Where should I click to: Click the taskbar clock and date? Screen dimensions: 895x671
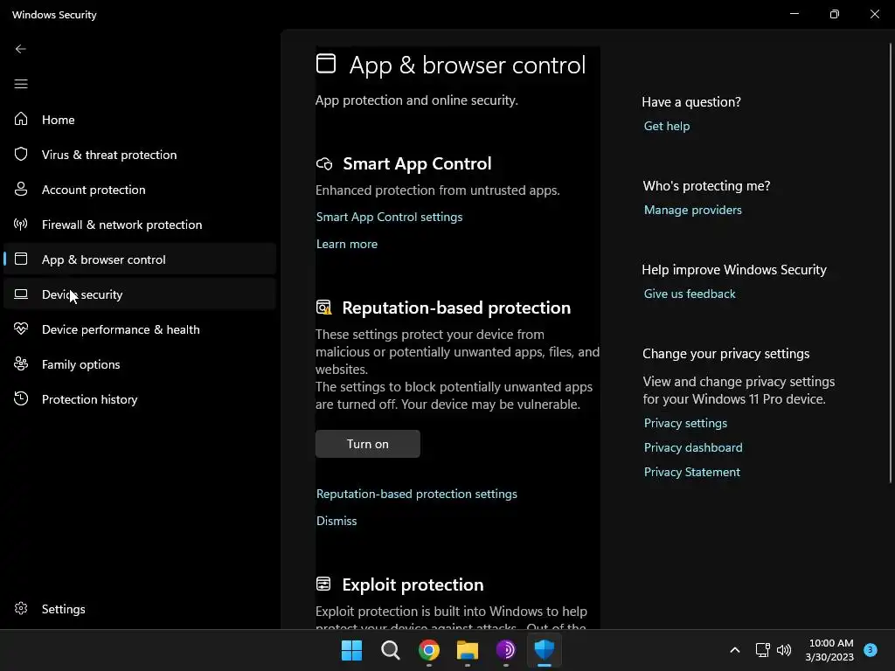tap(829, 650)
